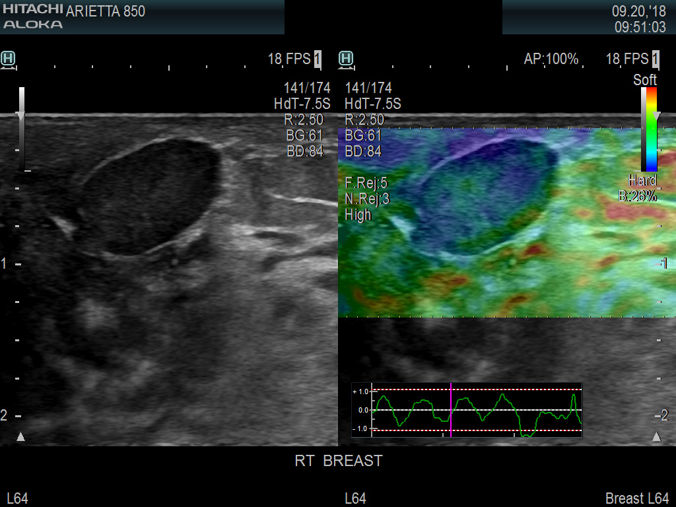The height and width of the screenshot is (507, 676).
Task: Select the RT BREAST annotation label
Action: click(338, 461)
